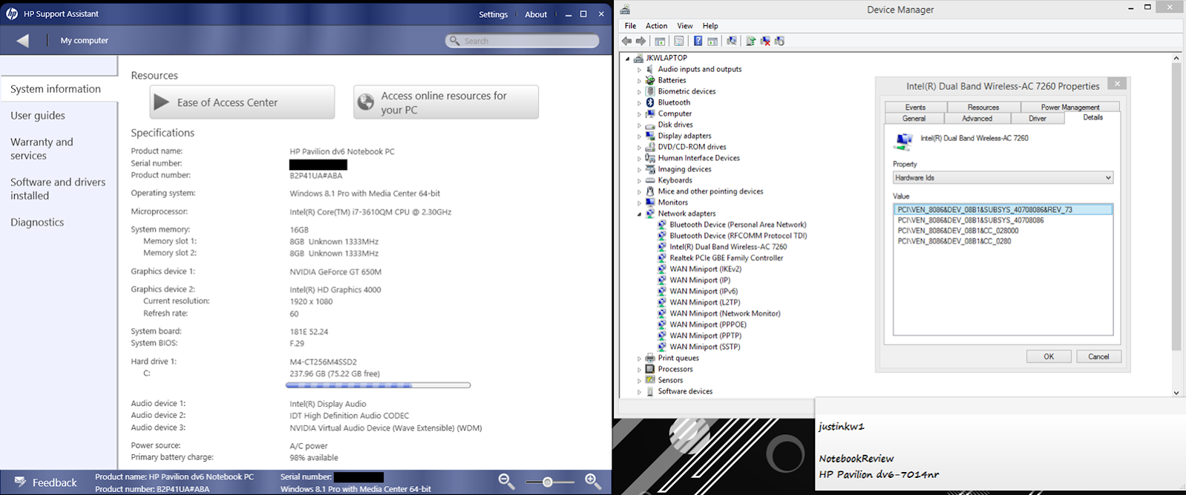Viewport: 1186px width, 495px height.
Task: Click the Sensors category icon
Action: pos(650,380)
